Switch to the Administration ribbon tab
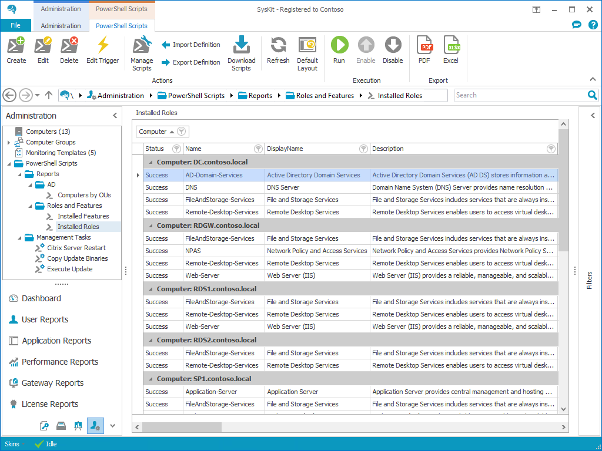Viewport: 602px width, 451px height. pyautogui.click(x=61, y=26)
